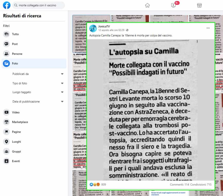Click the Facebook logo
223x196 pixels.
click(7, 5)
